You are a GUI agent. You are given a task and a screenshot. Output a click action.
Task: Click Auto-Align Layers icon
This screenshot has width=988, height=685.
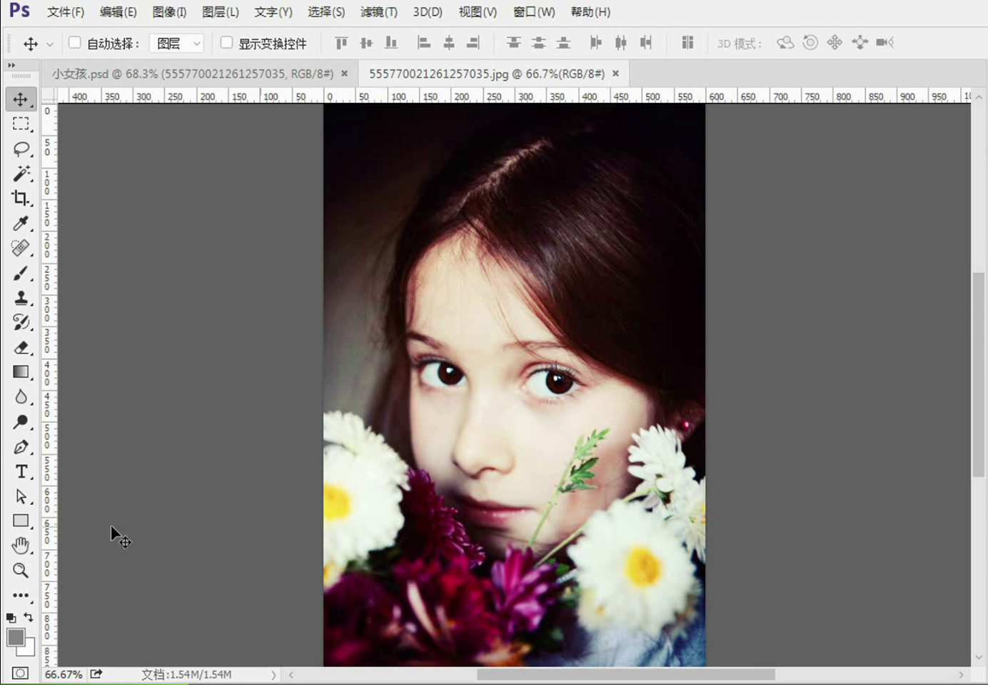pos(687,43)
